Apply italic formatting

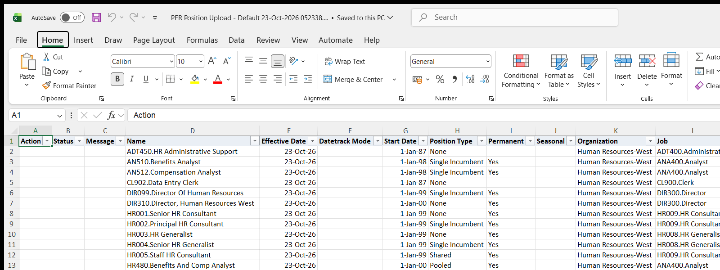(131, 79)
